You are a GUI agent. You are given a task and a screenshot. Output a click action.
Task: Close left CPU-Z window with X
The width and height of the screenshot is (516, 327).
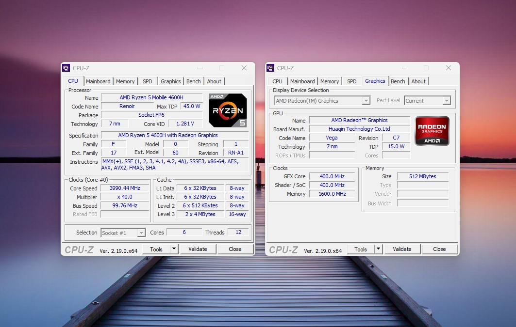coord(244,68)
